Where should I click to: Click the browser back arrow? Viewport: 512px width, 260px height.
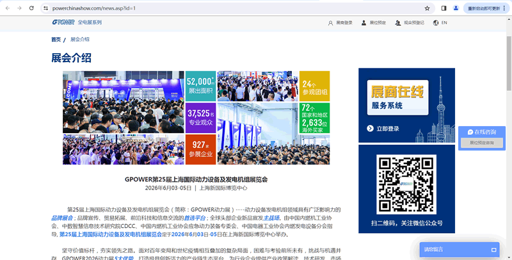pyautogui.click(x=7, y=8)
